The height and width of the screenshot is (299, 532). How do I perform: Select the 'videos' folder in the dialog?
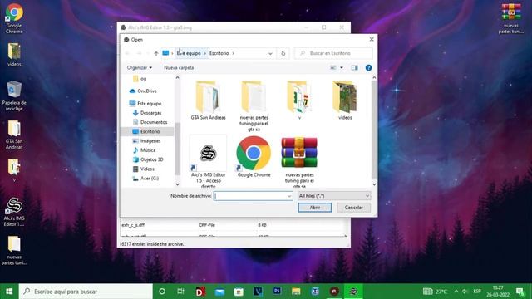pos(345,100)
